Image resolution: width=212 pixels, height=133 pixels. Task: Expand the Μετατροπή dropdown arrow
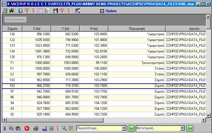click(182, 128)
